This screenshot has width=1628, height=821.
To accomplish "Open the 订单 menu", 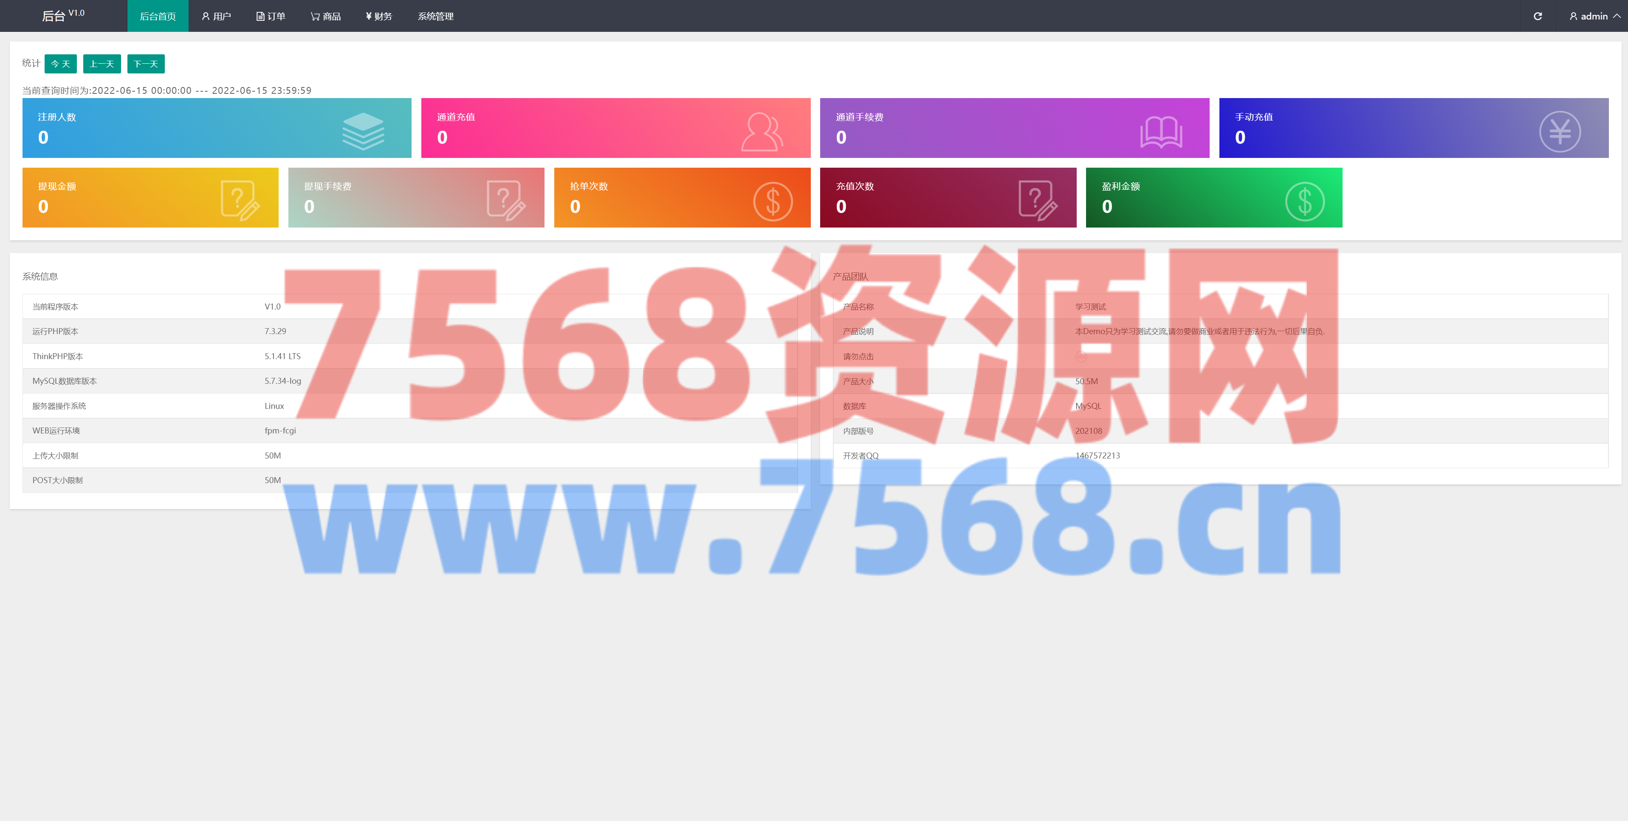I will (x=271, y=16).
